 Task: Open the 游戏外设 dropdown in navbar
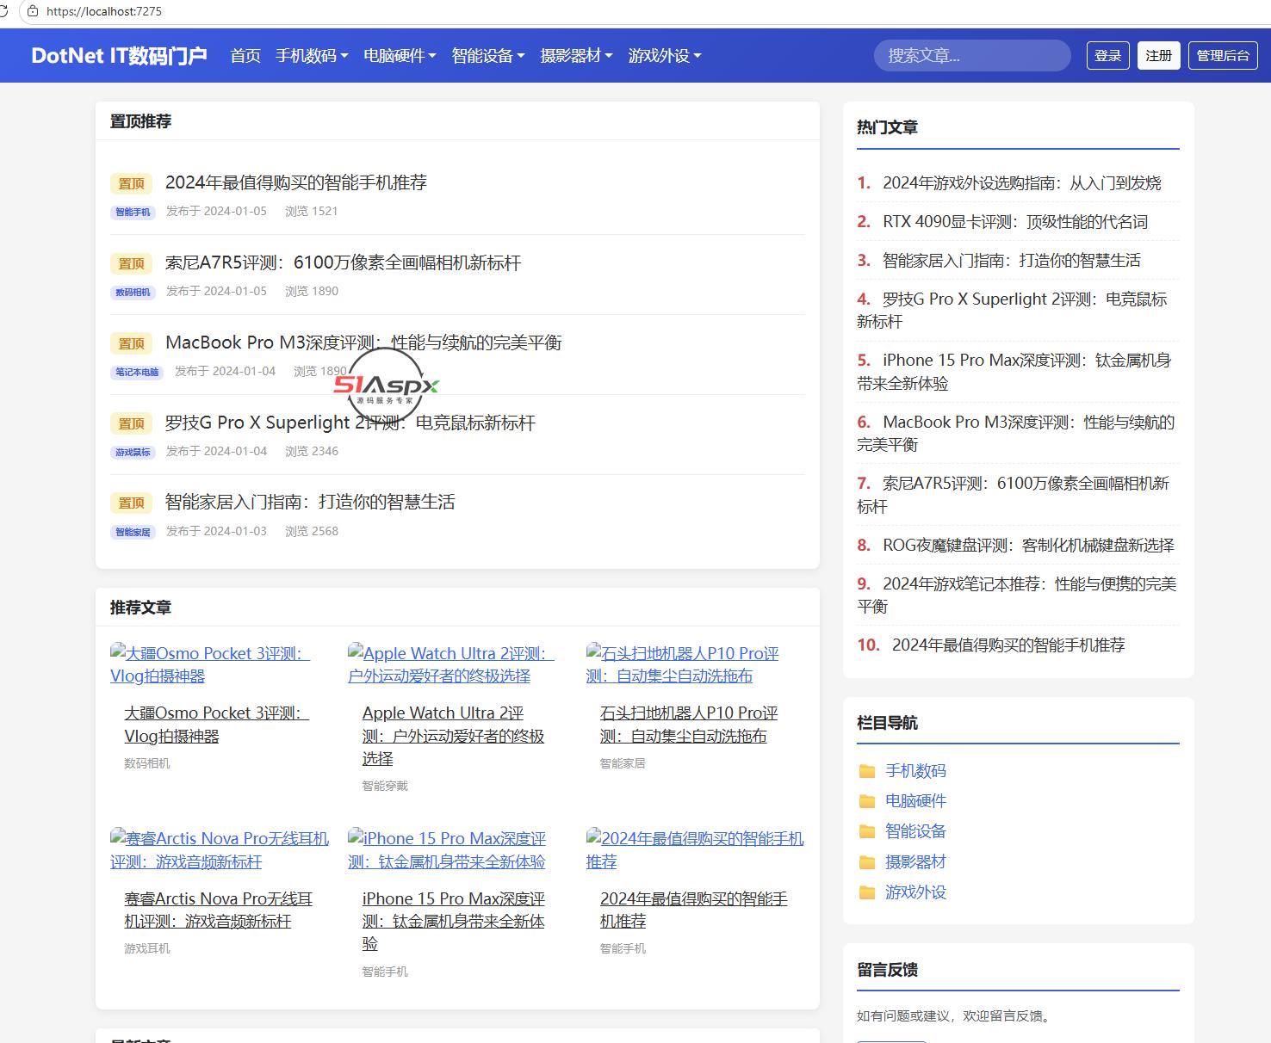point(665,56)
